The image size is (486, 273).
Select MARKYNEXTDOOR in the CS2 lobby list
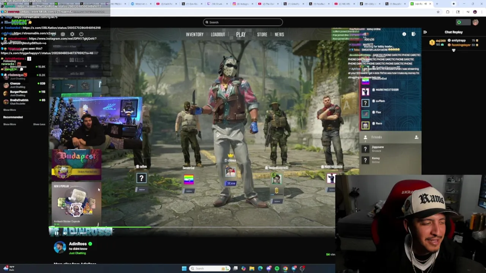pos(390,91)
